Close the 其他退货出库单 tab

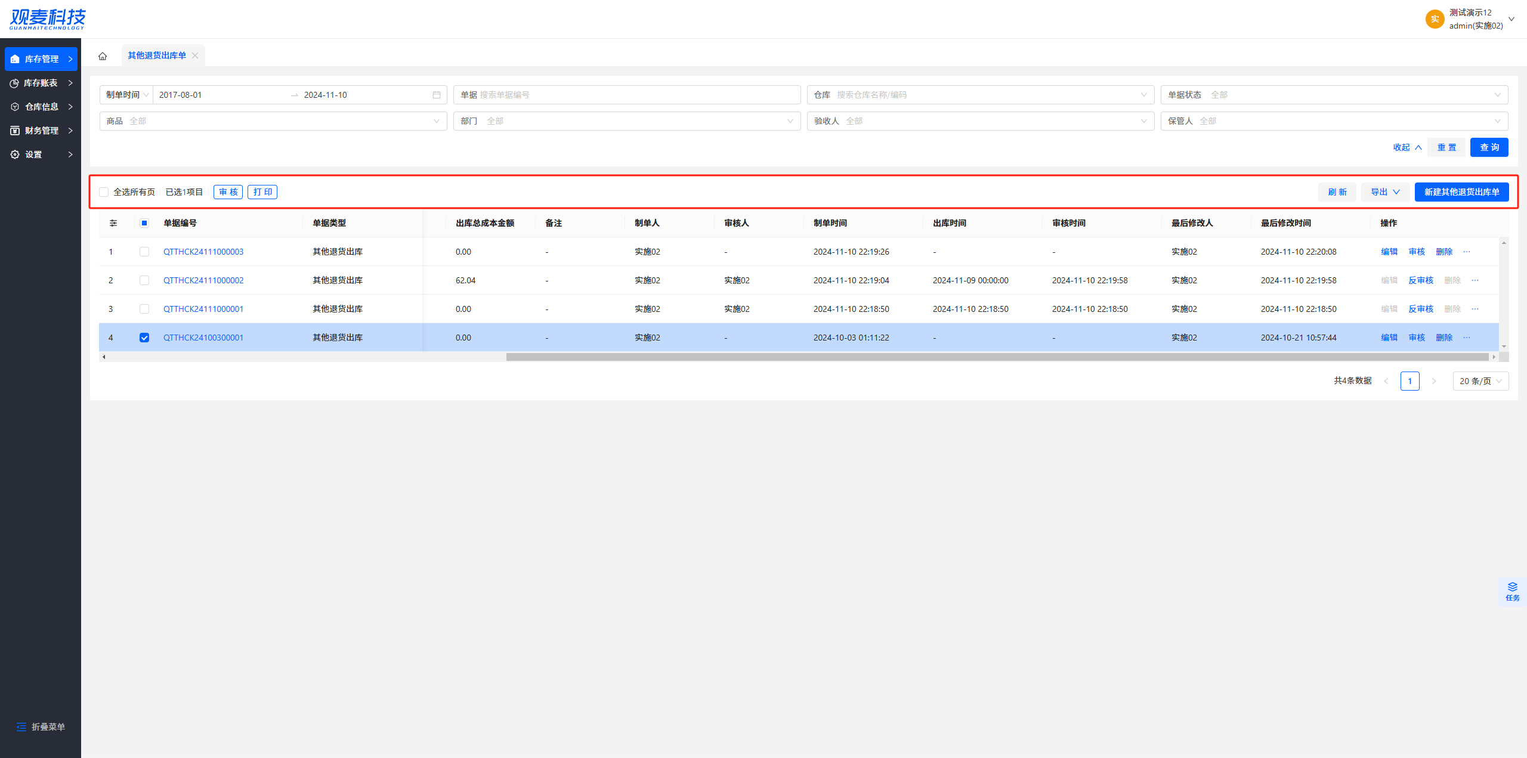[195, 55]
